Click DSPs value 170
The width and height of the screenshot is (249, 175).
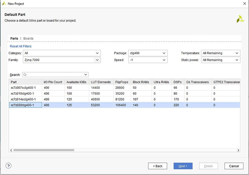click(176, 99)
